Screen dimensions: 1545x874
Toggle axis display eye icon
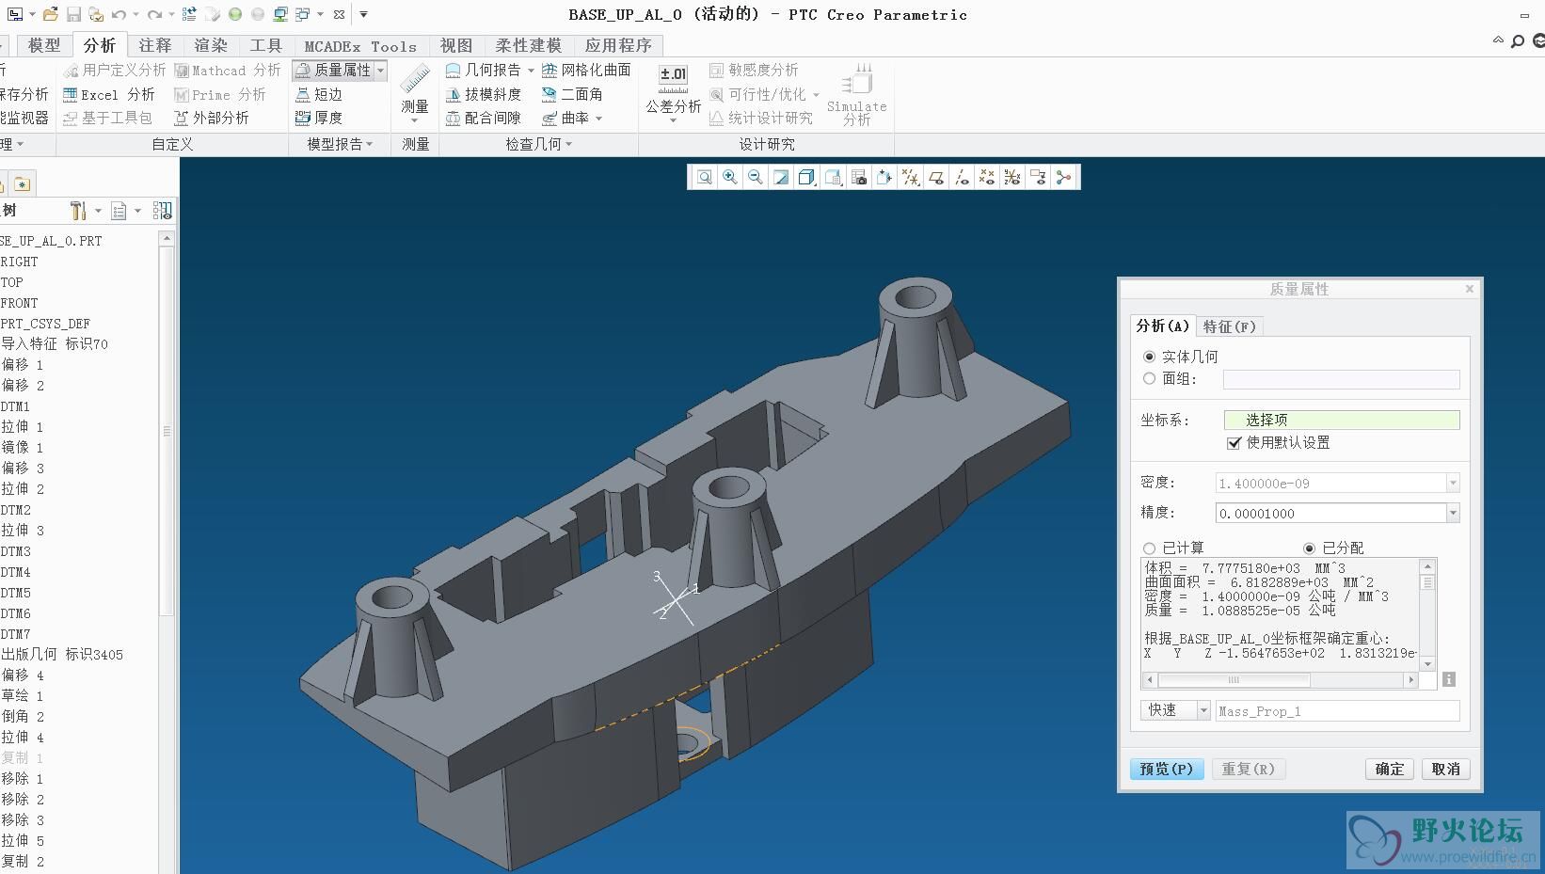pos(962,177)
